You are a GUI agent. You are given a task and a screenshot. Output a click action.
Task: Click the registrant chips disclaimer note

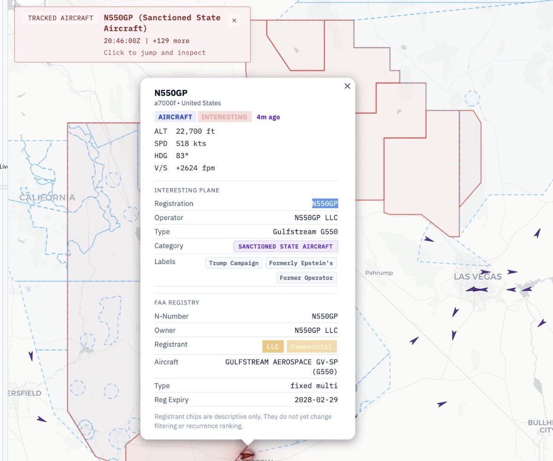[x=243, y=421]
